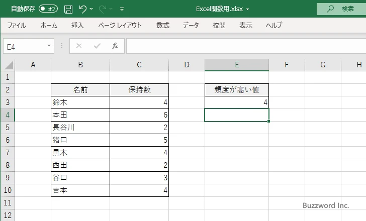Click the Select All corner triangle
366x221 pixels.
[x=9, y=65]
